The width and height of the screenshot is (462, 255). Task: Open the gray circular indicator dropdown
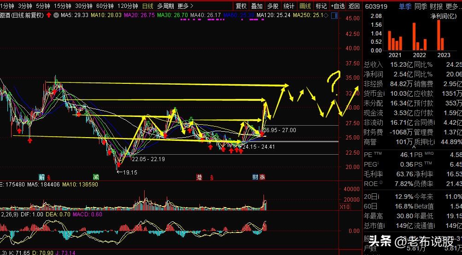56,15
